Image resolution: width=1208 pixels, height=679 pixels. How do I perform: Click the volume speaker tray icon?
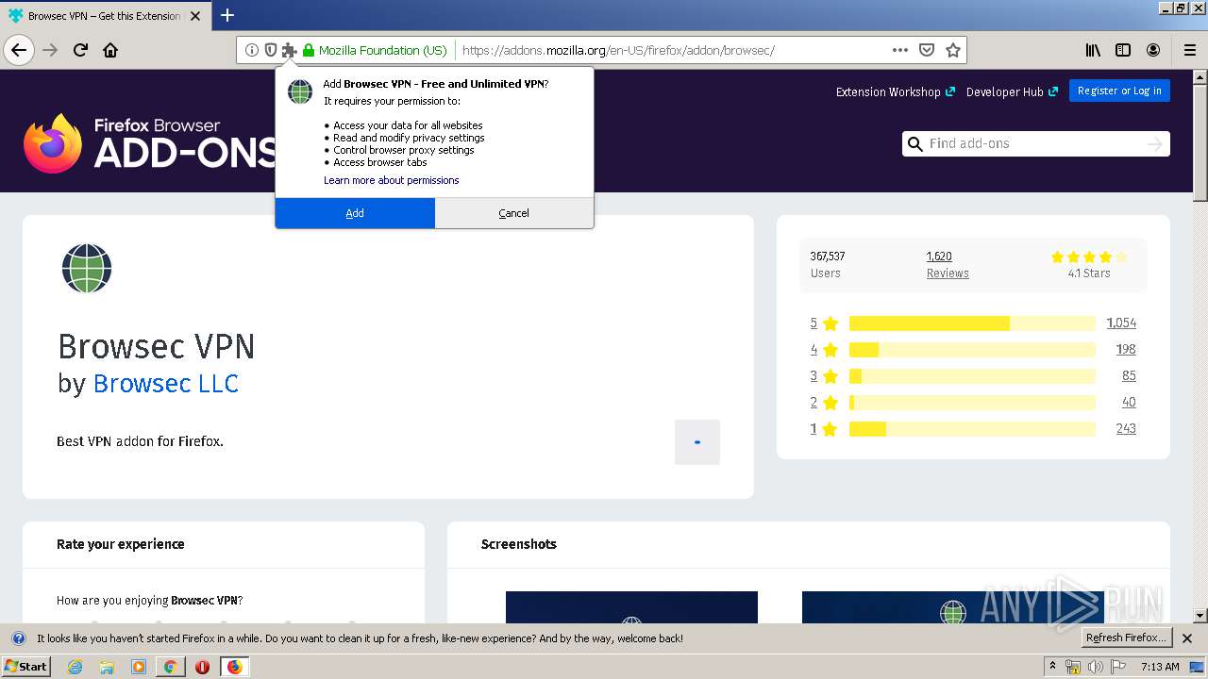pyautogui.click(x=1095, y=667)
